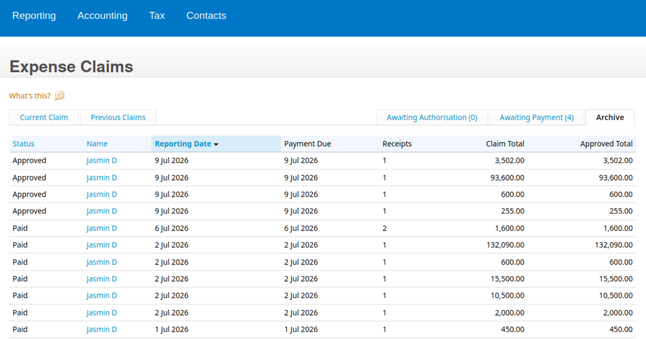Sort by the Reporting Date header
Screen dimensions: 646x339
click(x=183, y=144)
